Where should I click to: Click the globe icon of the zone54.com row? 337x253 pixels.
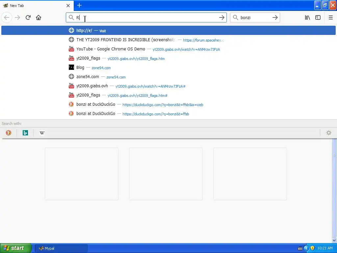click(71, 76)
